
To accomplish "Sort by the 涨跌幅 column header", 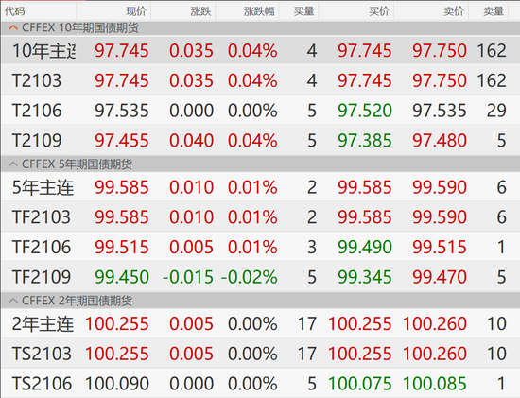I will click(259, 11).
